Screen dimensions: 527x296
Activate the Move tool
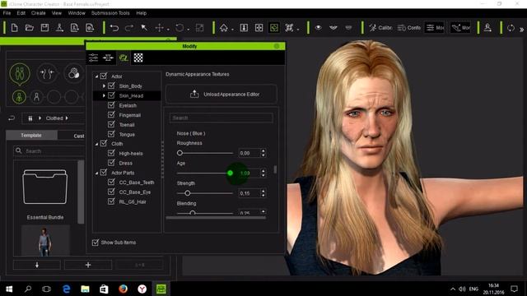pyautogui.click(x=159, y=27)
